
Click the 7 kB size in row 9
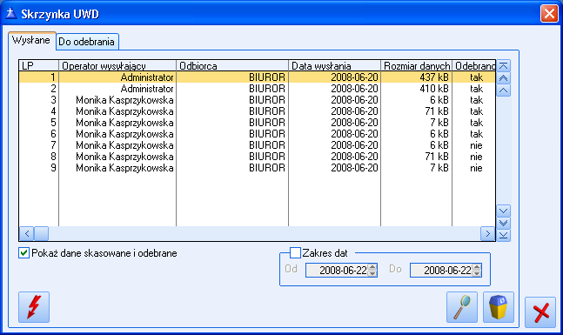pyautogui.click(x=439, y=168)
